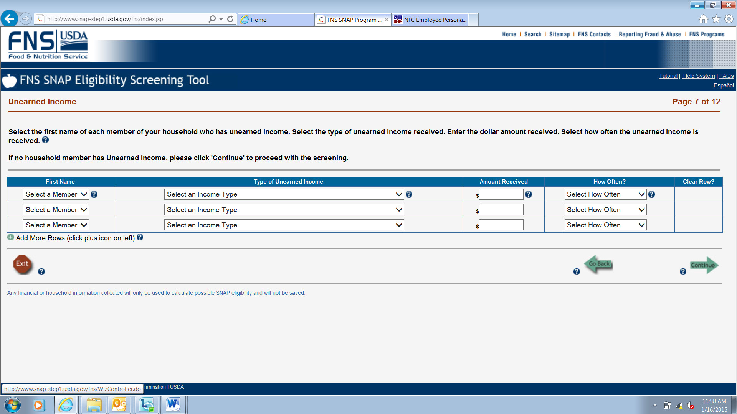Switch to the Home browser tab
This screenshot has height=414, width=737.
point(276,20)
